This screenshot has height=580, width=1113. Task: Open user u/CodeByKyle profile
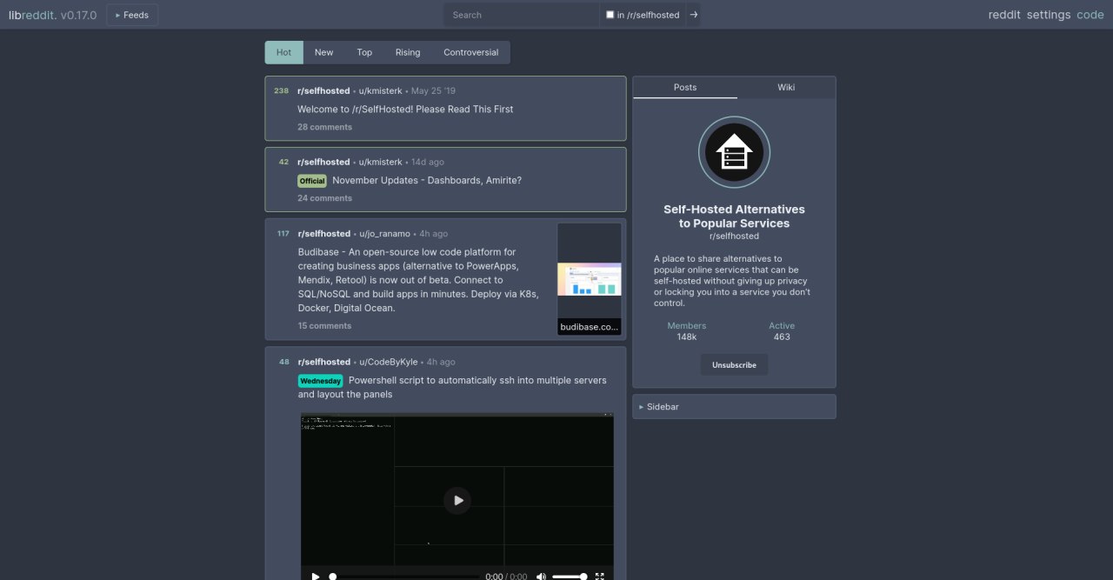click(388, 362)
